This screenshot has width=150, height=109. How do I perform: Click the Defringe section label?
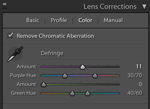tap(52, 53)
